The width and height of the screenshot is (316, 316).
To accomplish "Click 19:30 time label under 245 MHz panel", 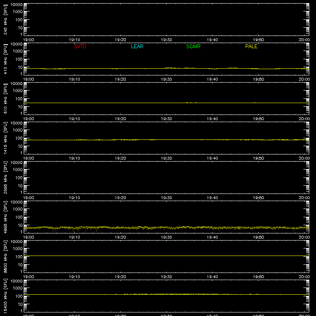I will click(x=166, y=40).
